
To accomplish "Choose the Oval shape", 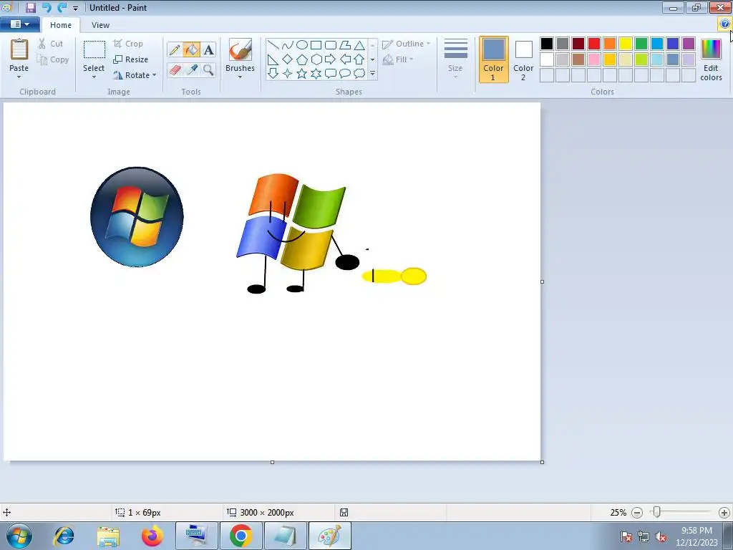I will (302, 45).
